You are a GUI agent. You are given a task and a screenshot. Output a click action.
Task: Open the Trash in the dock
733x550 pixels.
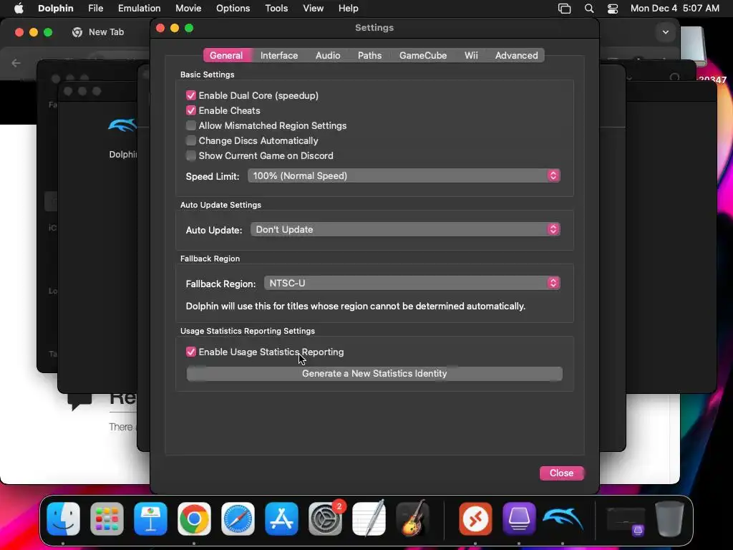pos(669,518)
